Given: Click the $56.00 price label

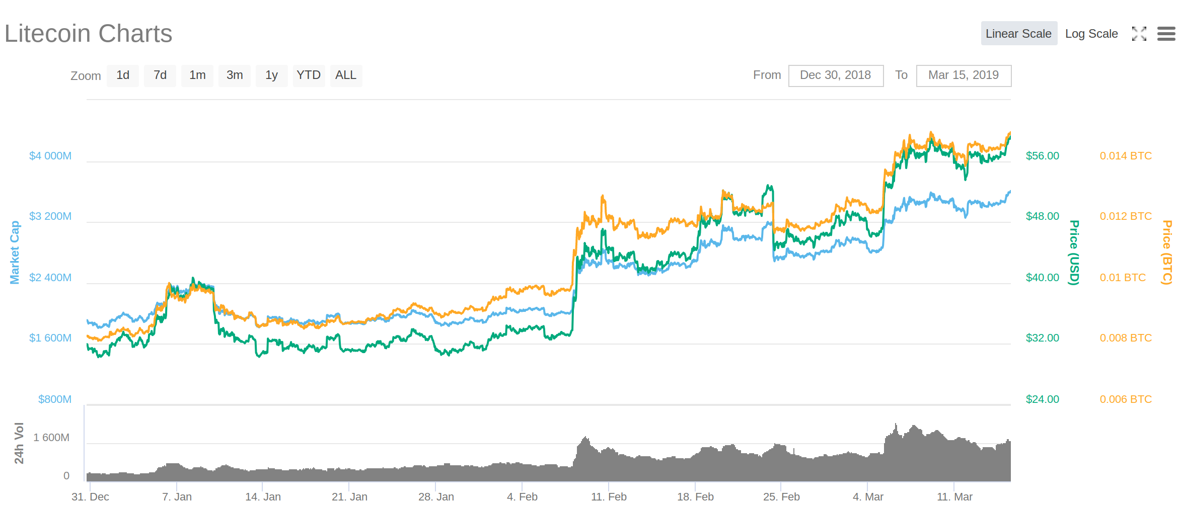Looking at the screenshot, I should (1043, 156).
